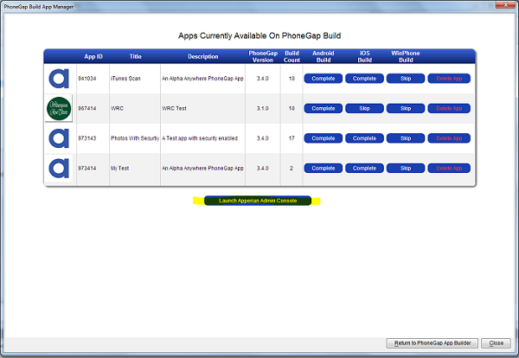Click My Test row description text
Viewport: 519px width, 358px height.
(202, 168)
